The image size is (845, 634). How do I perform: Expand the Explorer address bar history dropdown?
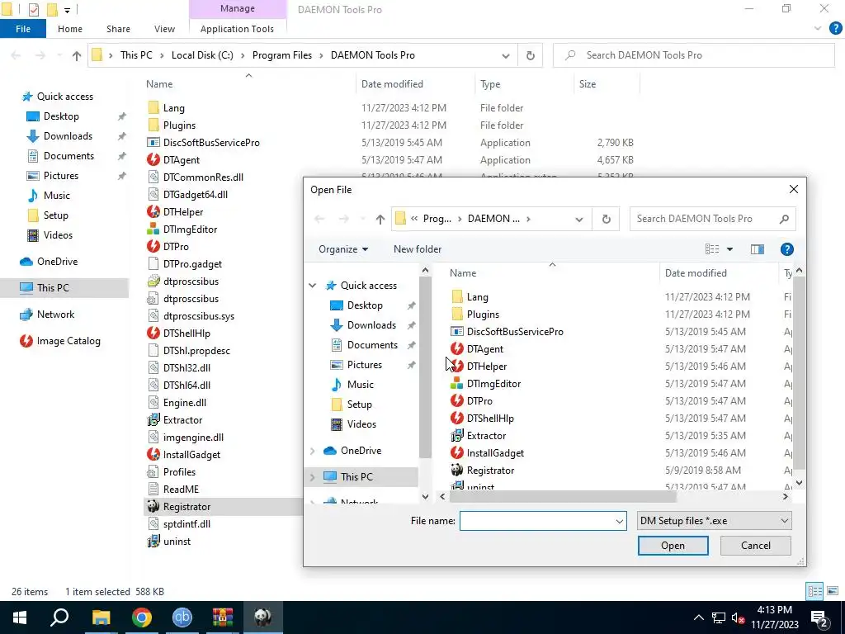(506, 55)
